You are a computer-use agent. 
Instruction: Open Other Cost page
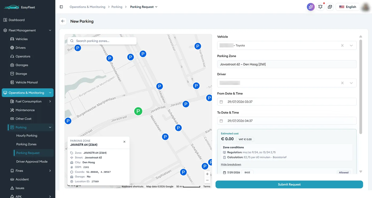pyautogui.click(x=24, y=119)
